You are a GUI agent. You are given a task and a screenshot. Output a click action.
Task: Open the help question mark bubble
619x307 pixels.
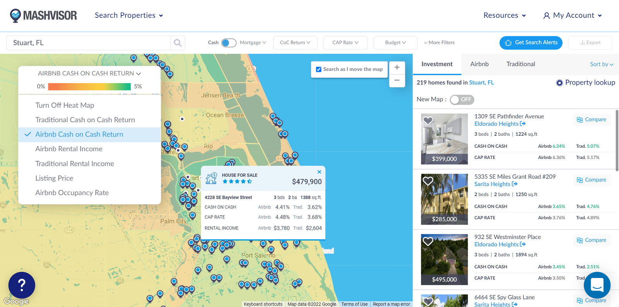click(x=22, y=285)
